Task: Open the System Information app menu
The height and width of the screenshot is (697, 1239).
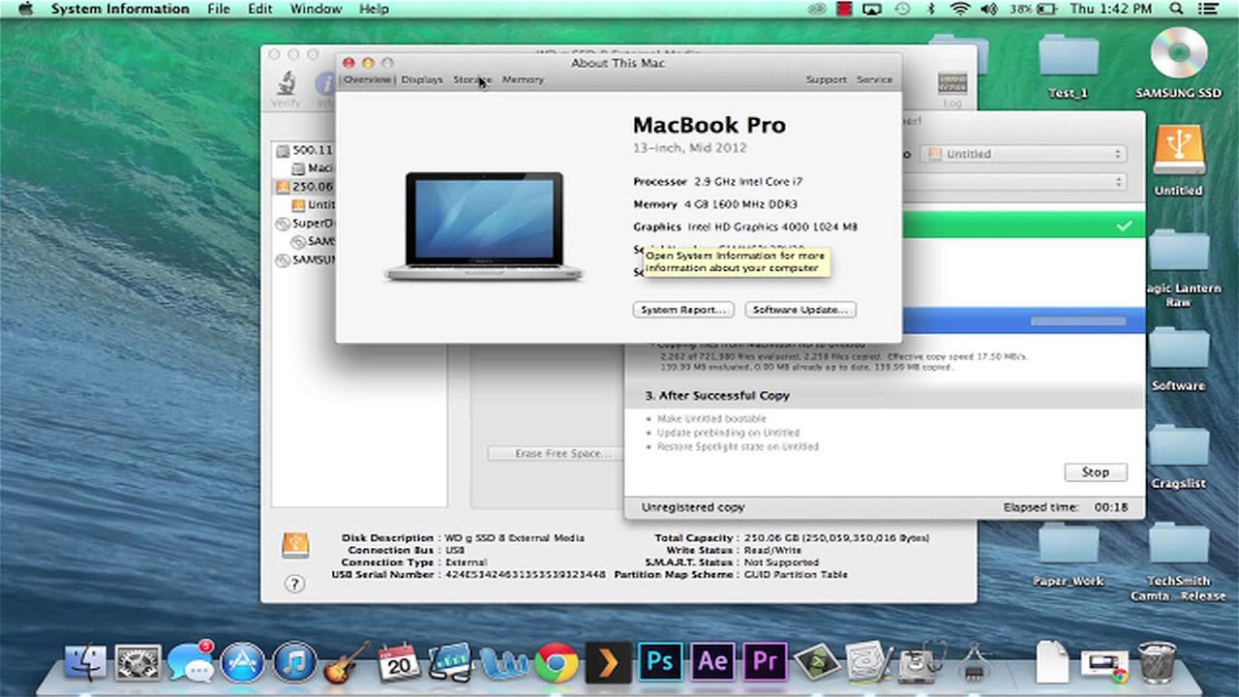Action: tap(120, 9)
